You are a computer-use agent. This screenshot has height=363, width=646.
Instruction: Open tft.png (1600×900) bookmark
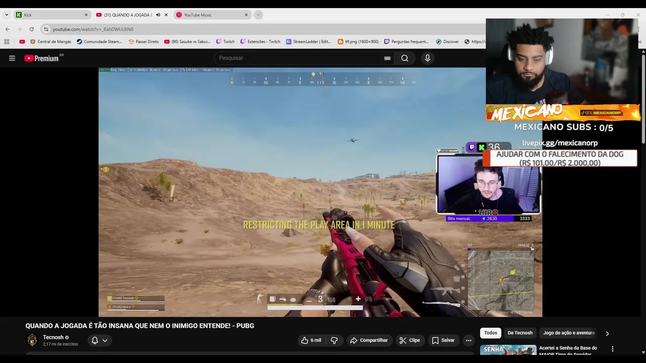(358, 42)
